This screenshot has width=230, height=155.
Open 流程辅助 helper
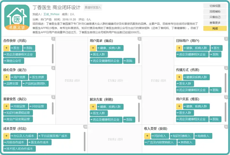215,12
